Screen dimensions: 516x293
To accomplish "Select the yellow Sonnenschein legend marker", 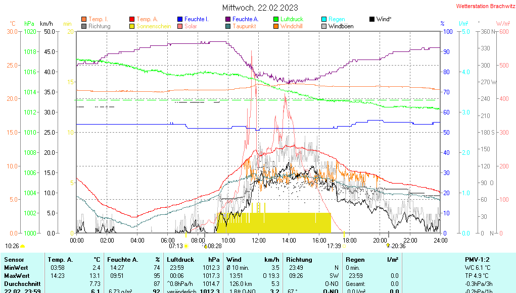I will coord(132,26).
